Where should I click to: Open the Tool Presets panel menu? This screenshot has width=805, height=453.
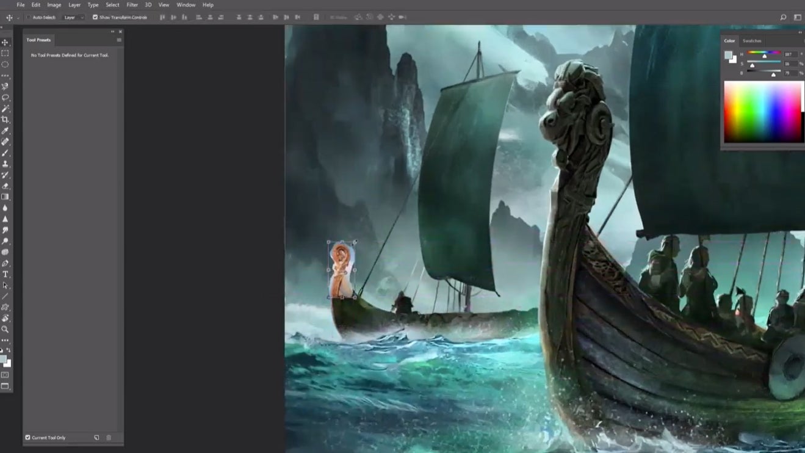pos(119,40)
